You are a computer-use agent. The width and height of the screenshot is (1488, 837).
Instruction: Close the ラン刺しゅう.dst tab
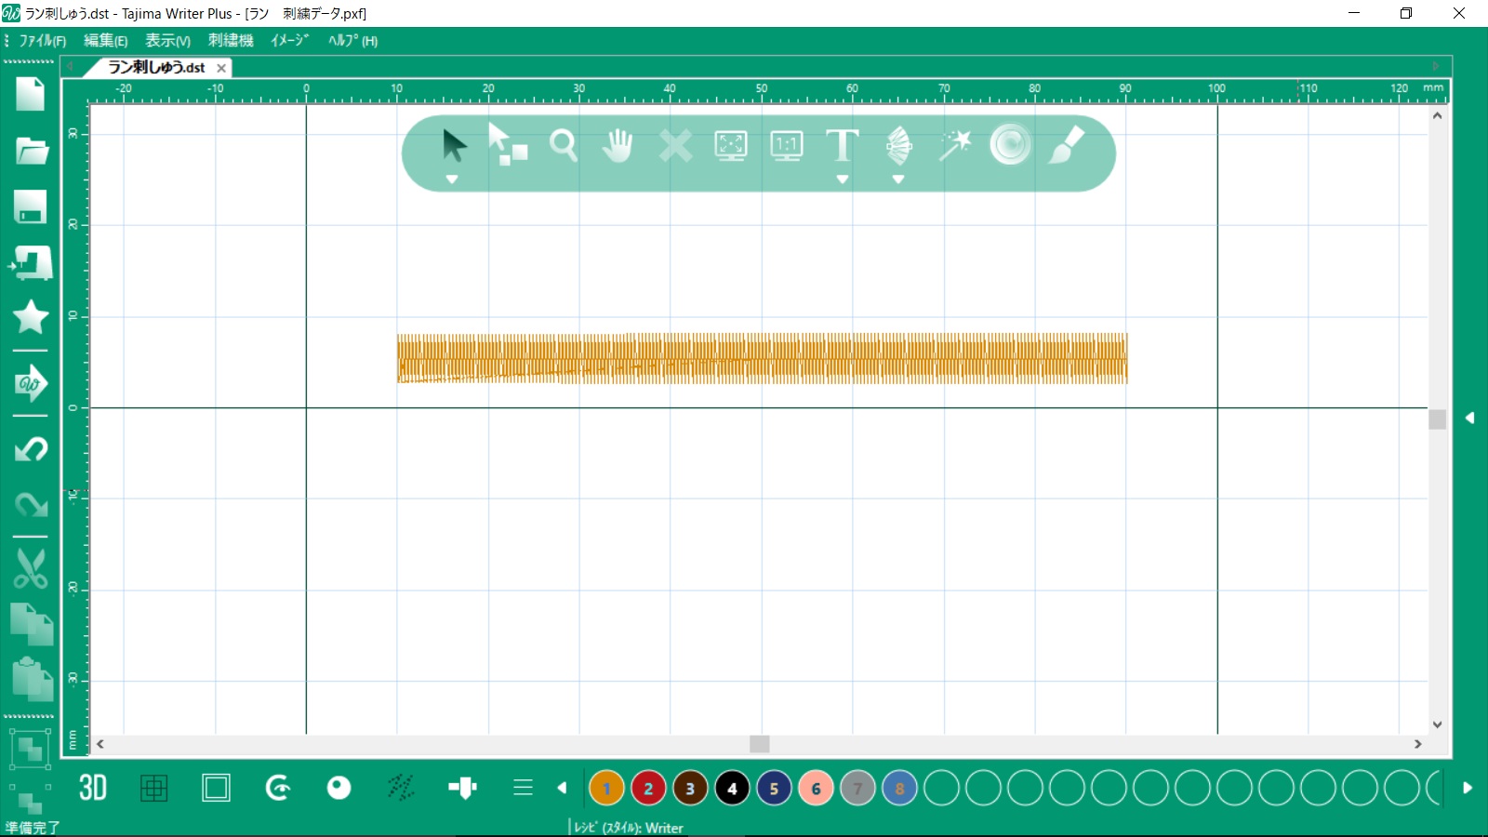tap(221, 68)
